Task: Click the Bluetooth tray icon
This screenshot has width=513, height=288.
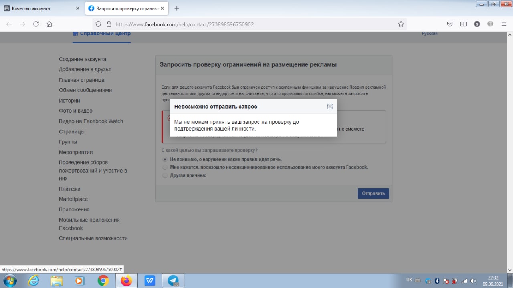Action: tap(437, 281)
